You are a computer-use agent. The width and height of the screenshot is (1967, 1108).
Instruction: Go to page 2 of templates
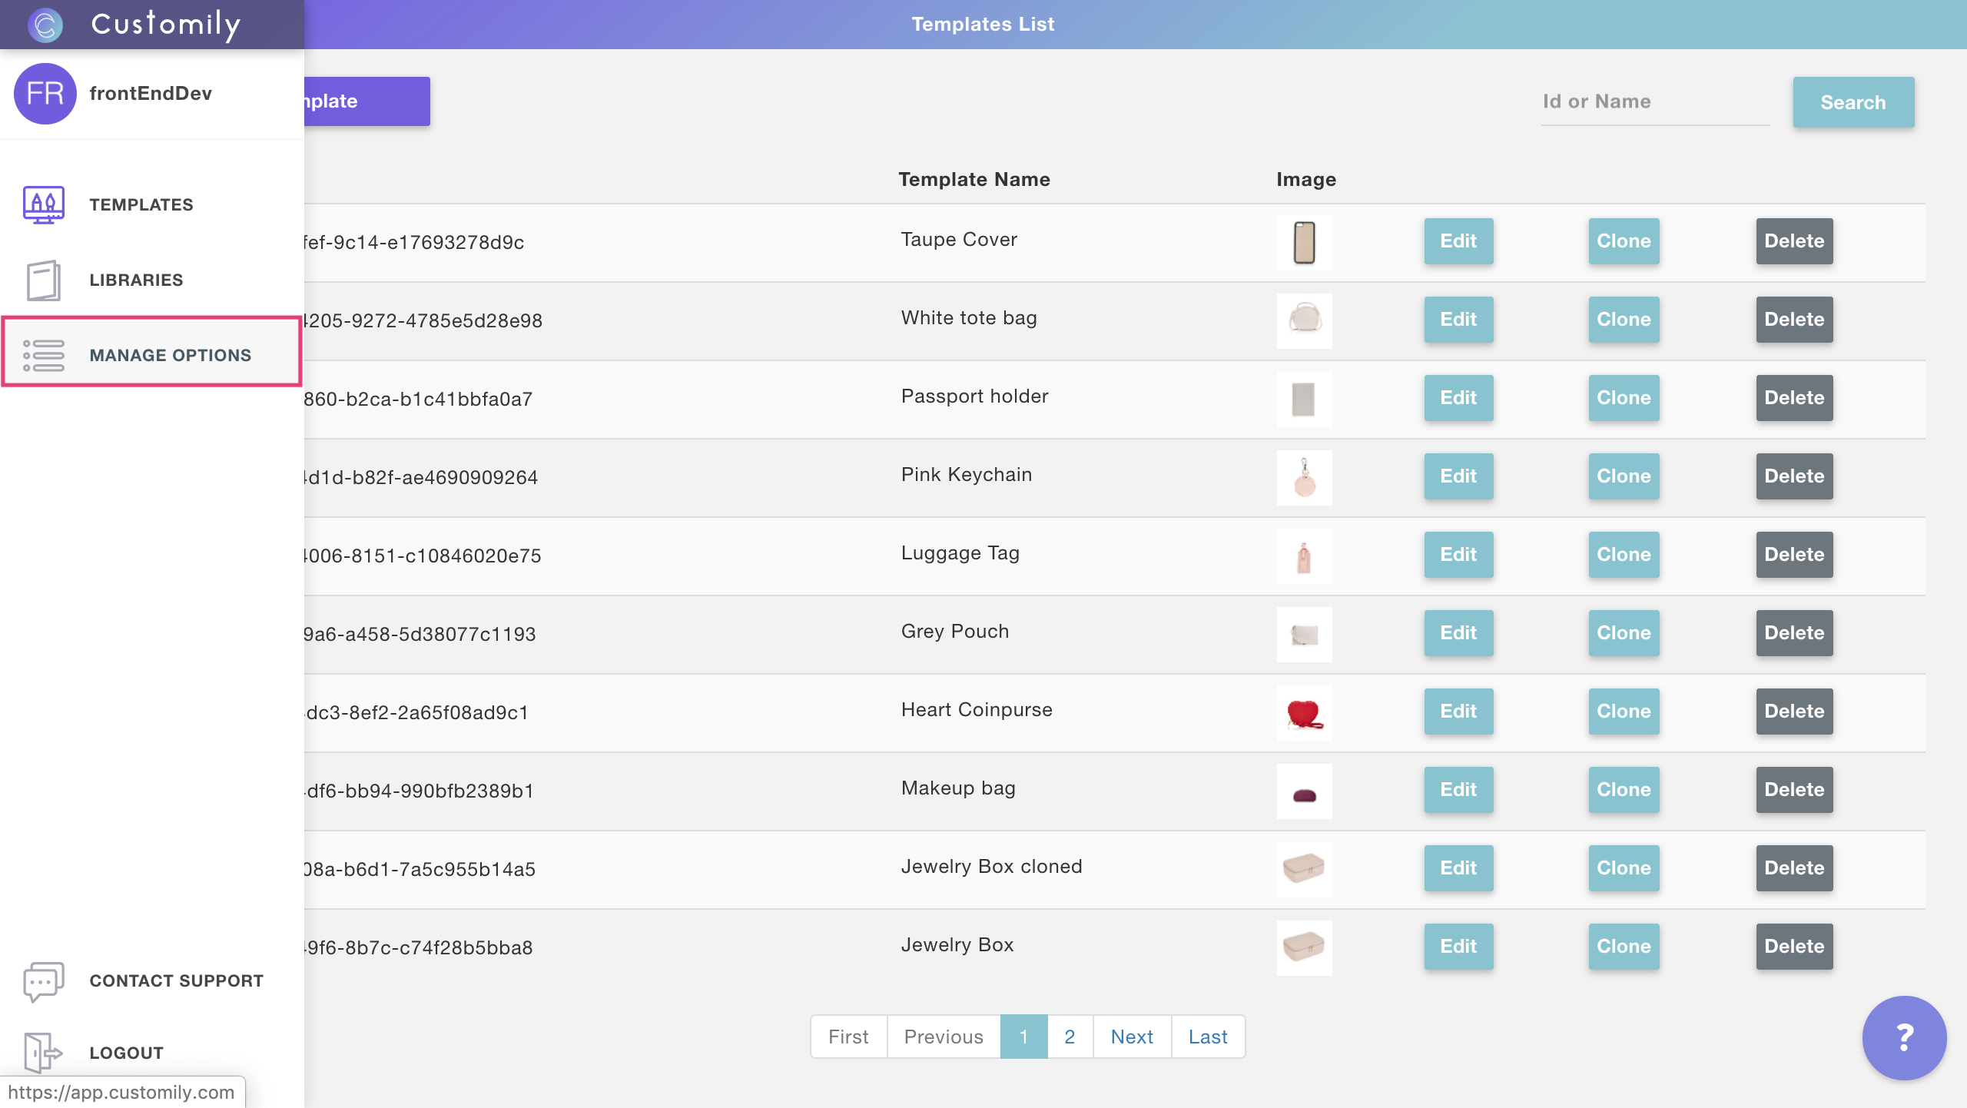[x=1069, y=1037]
